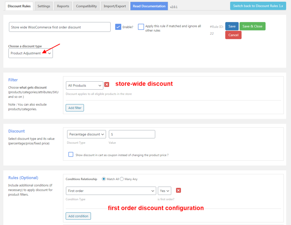The image size is (291, 225).
Task: Switch back to Discount Rules 1.x
Action: click(258, 6)
